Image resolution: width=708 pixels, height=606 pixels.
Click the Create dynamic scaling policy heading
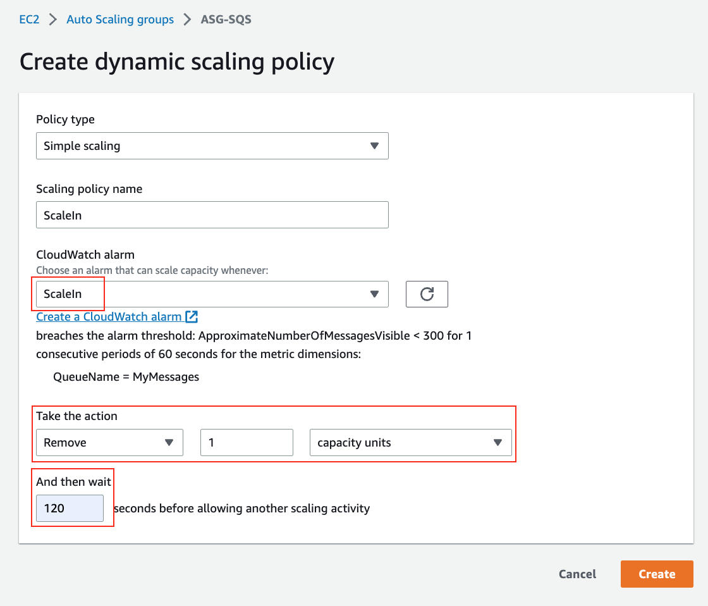coord(177,62)
